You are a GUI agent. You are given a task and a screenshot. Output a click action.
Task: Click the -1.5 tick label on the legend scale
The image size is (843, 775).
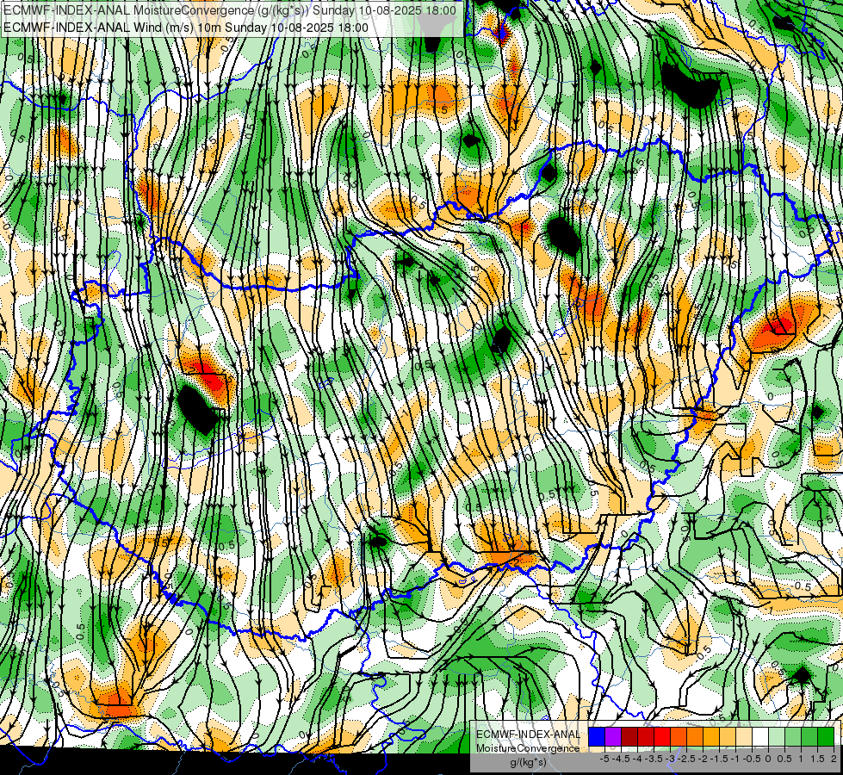click(719, 759)
